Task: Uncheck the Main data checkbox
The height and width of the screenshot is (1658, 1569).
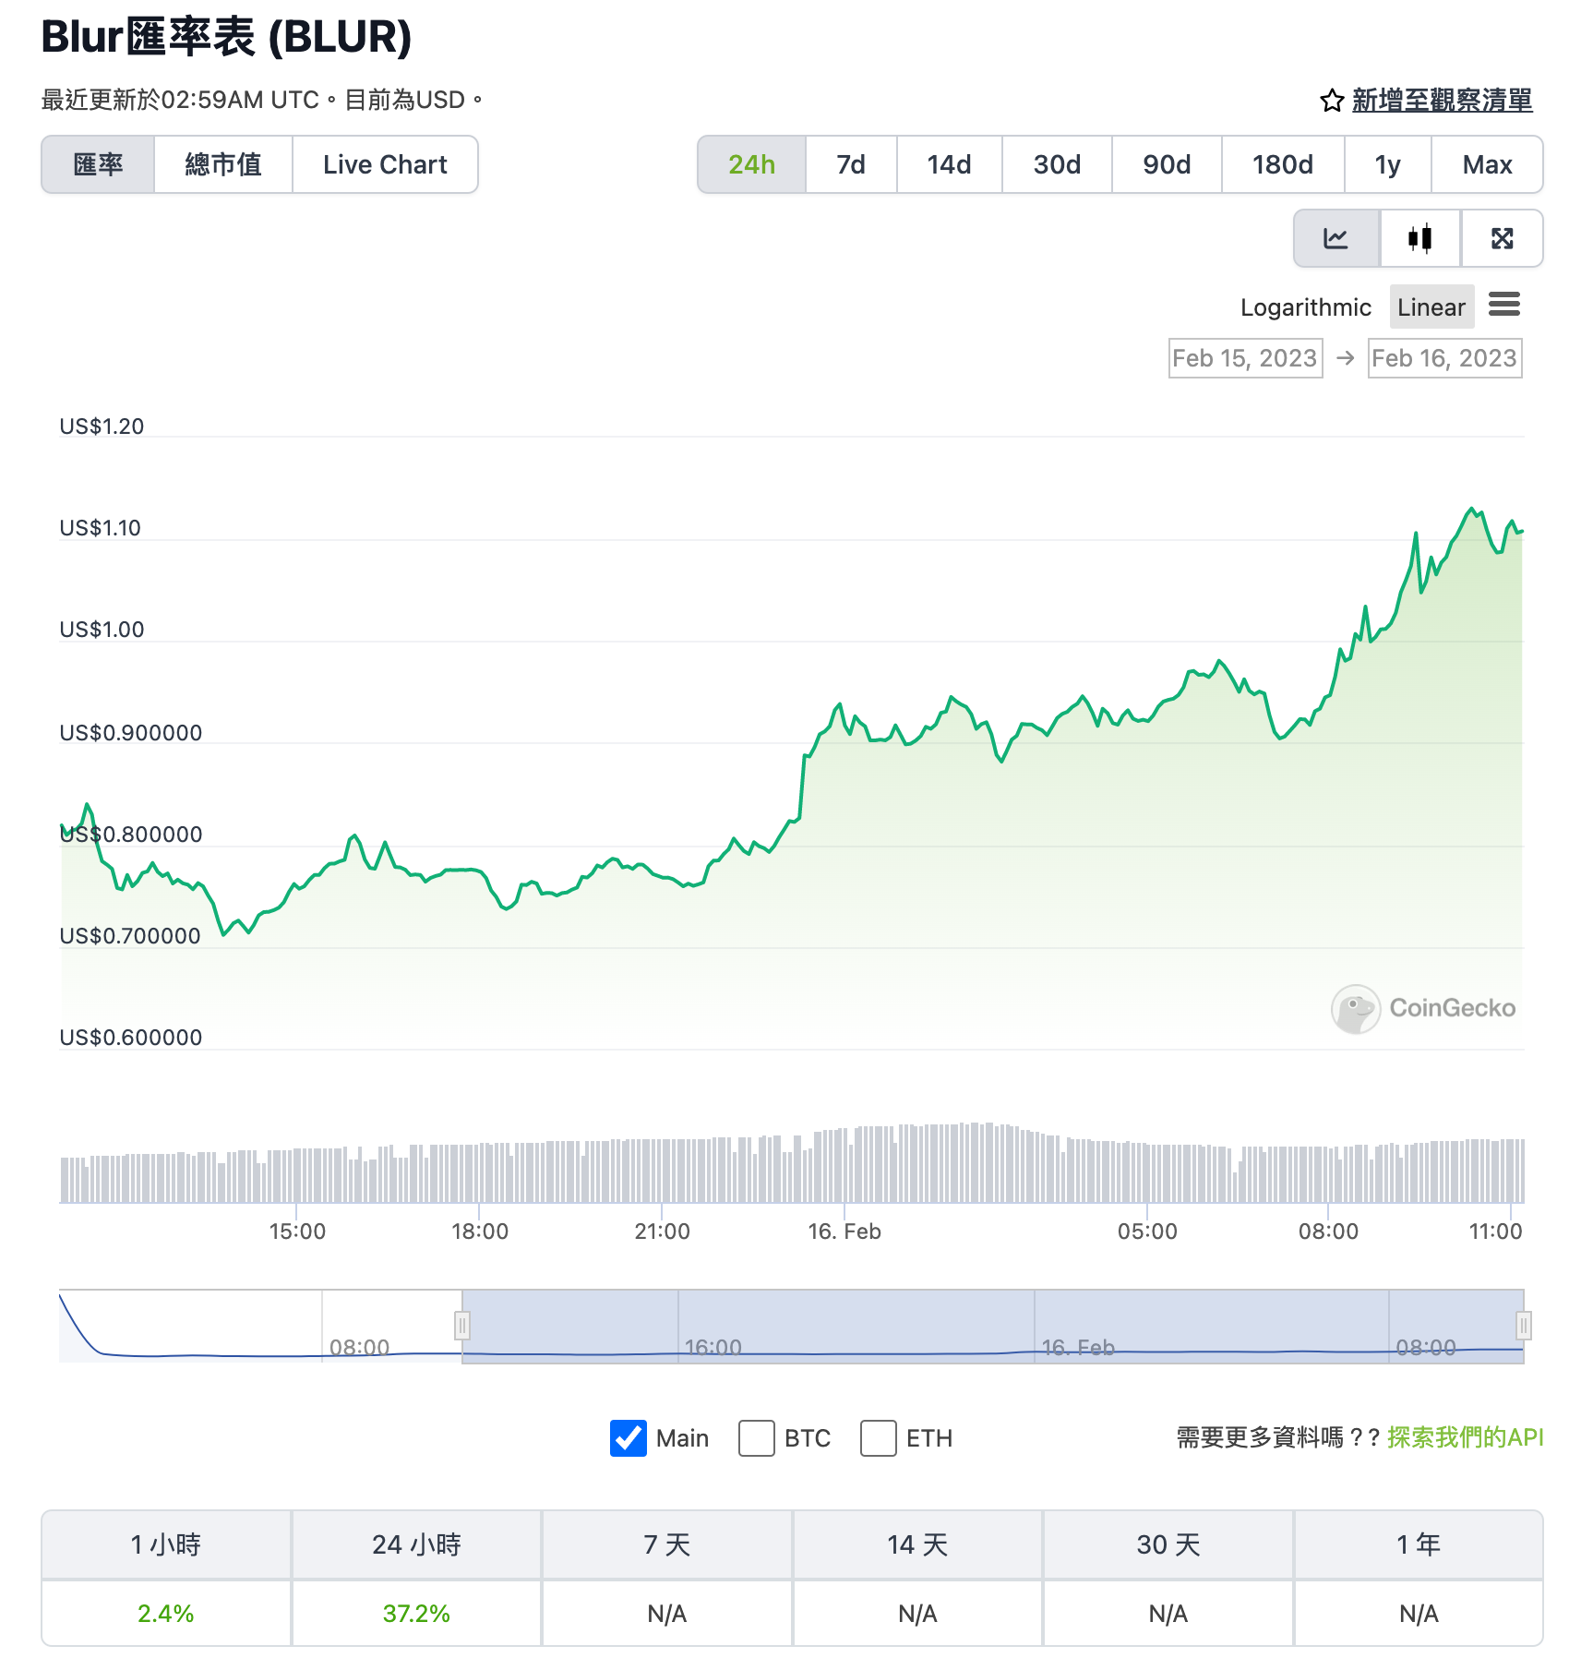Action: 627,1437
